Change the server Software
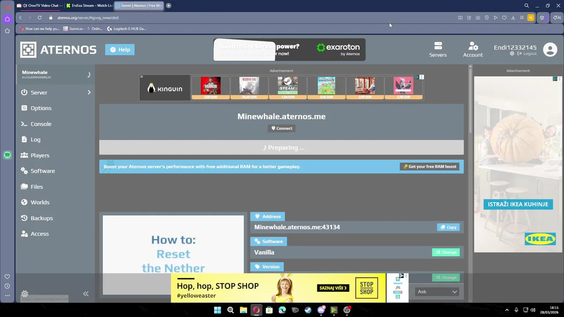The height and width of the screenshot is (317, 564). [446, 252]
